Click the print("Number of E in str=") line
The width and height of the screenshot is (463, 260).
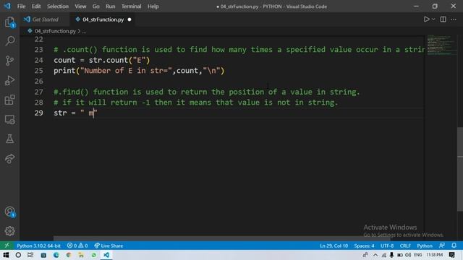click(139, 71)
